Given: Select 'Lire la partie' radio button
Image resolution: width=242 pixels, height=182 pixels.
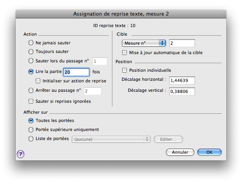Looking at the screenshot, I should 31,72.
